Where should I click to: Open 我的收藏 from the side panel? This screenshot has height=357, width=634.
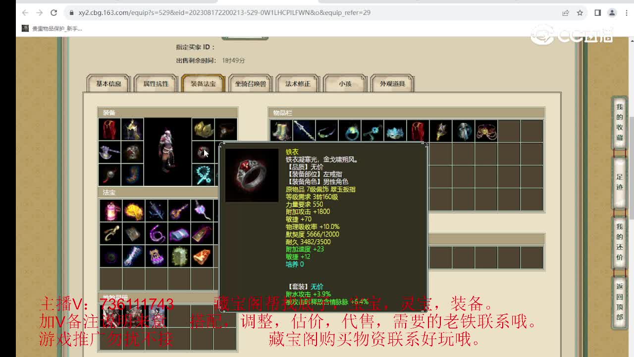(620, 122)
